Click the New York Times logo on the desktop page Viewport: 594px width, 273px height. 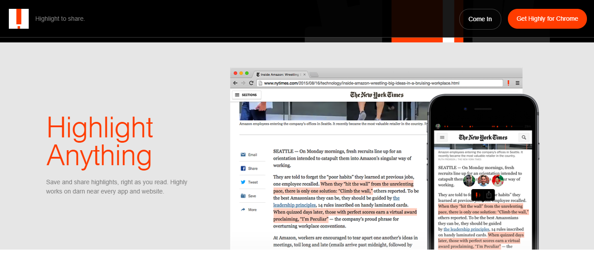click(377, 95)
